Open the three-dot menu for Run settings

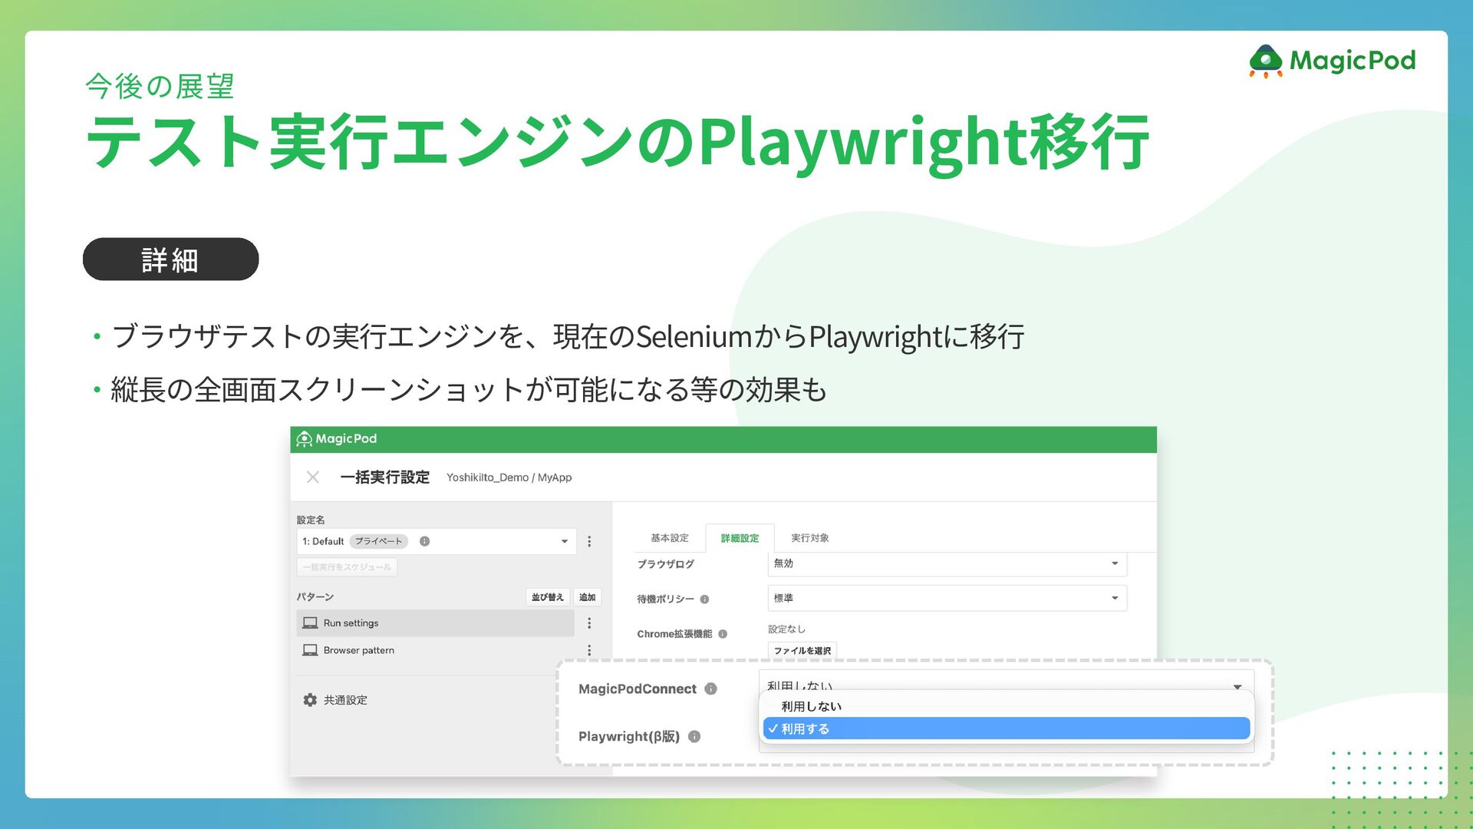tap(589, 623)
